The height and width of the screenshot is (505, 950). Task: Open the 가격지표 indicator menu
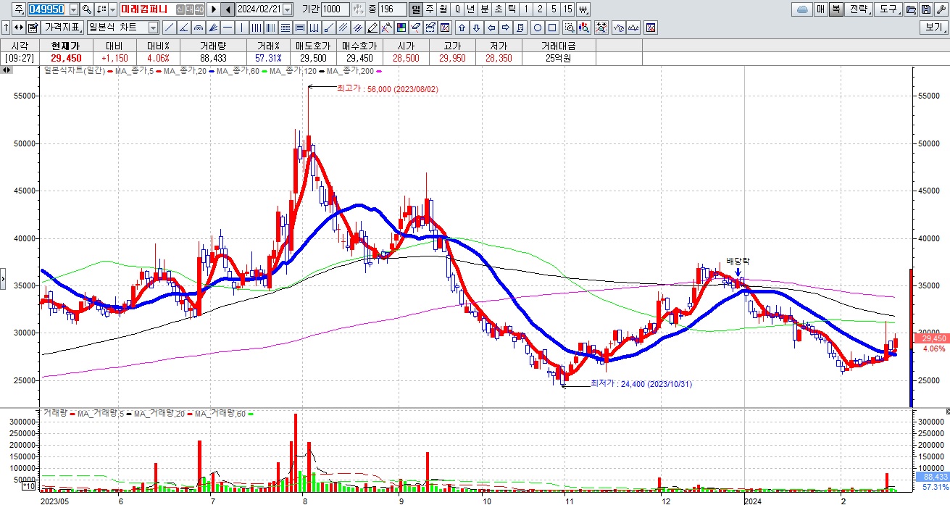62,28
